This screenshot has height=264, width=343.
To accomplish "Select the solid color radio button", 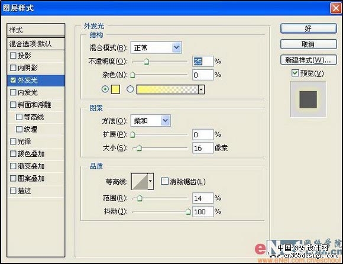I will (105, 89).
